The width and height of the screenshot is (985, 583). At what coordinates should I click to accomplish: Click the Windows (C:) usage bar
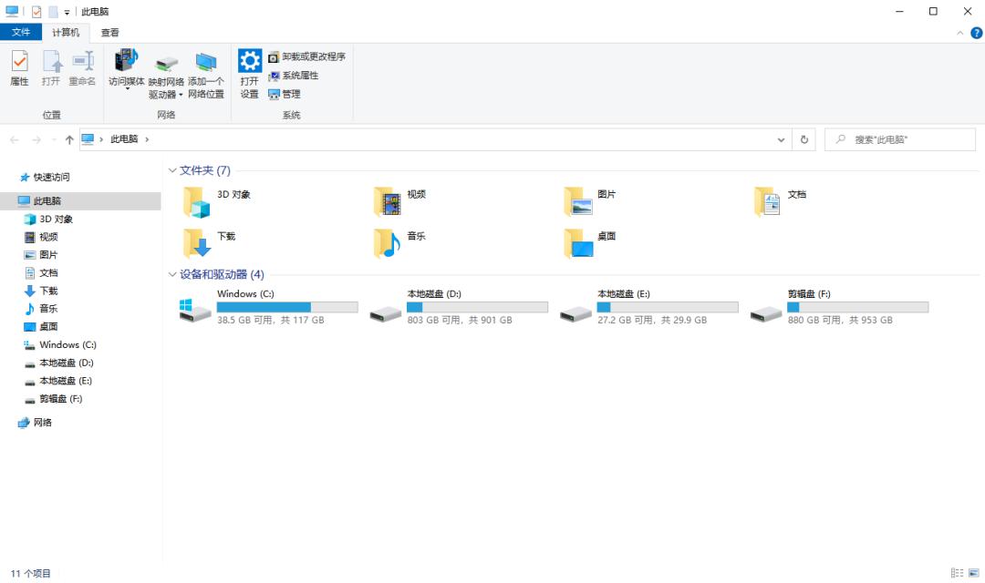287,307
